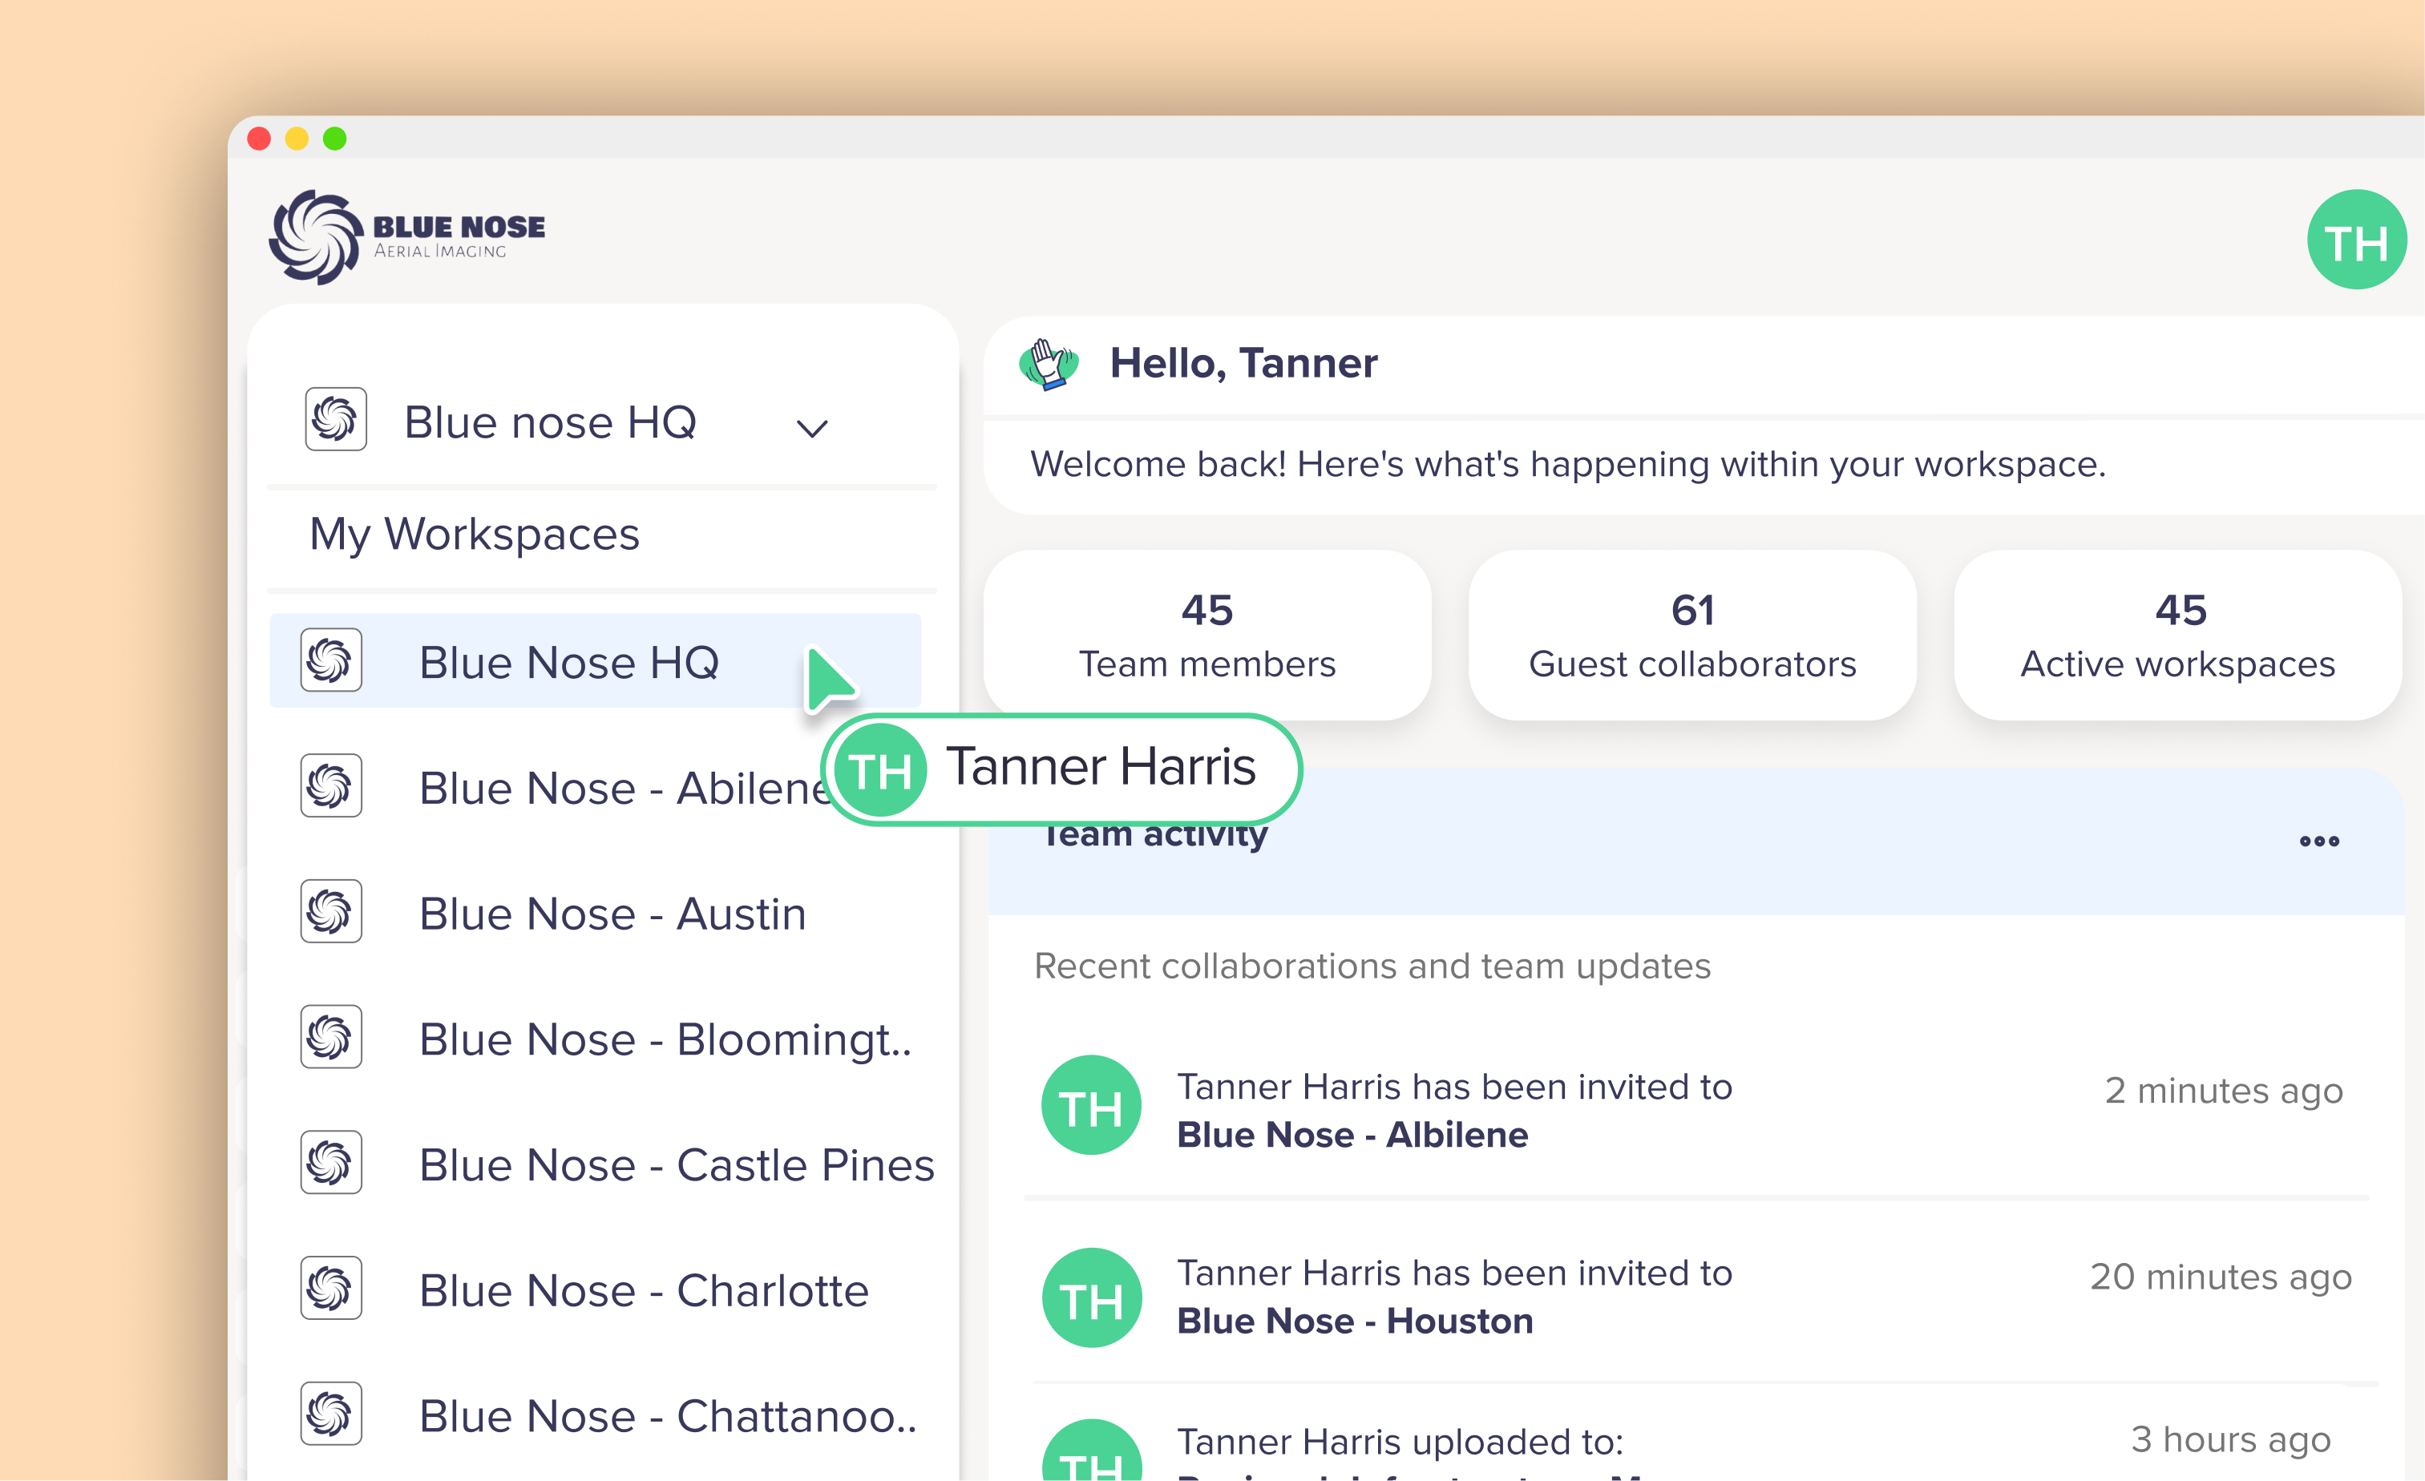Viewport: 2425px width, 1481px height.
Task: Click TH avatar on Houston invitation
Action: [x=1091, y=1299]
